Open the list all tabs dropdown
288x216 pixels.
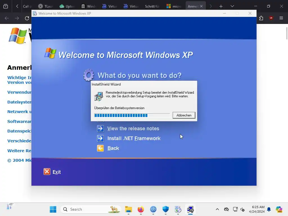[x=232, y=6]
